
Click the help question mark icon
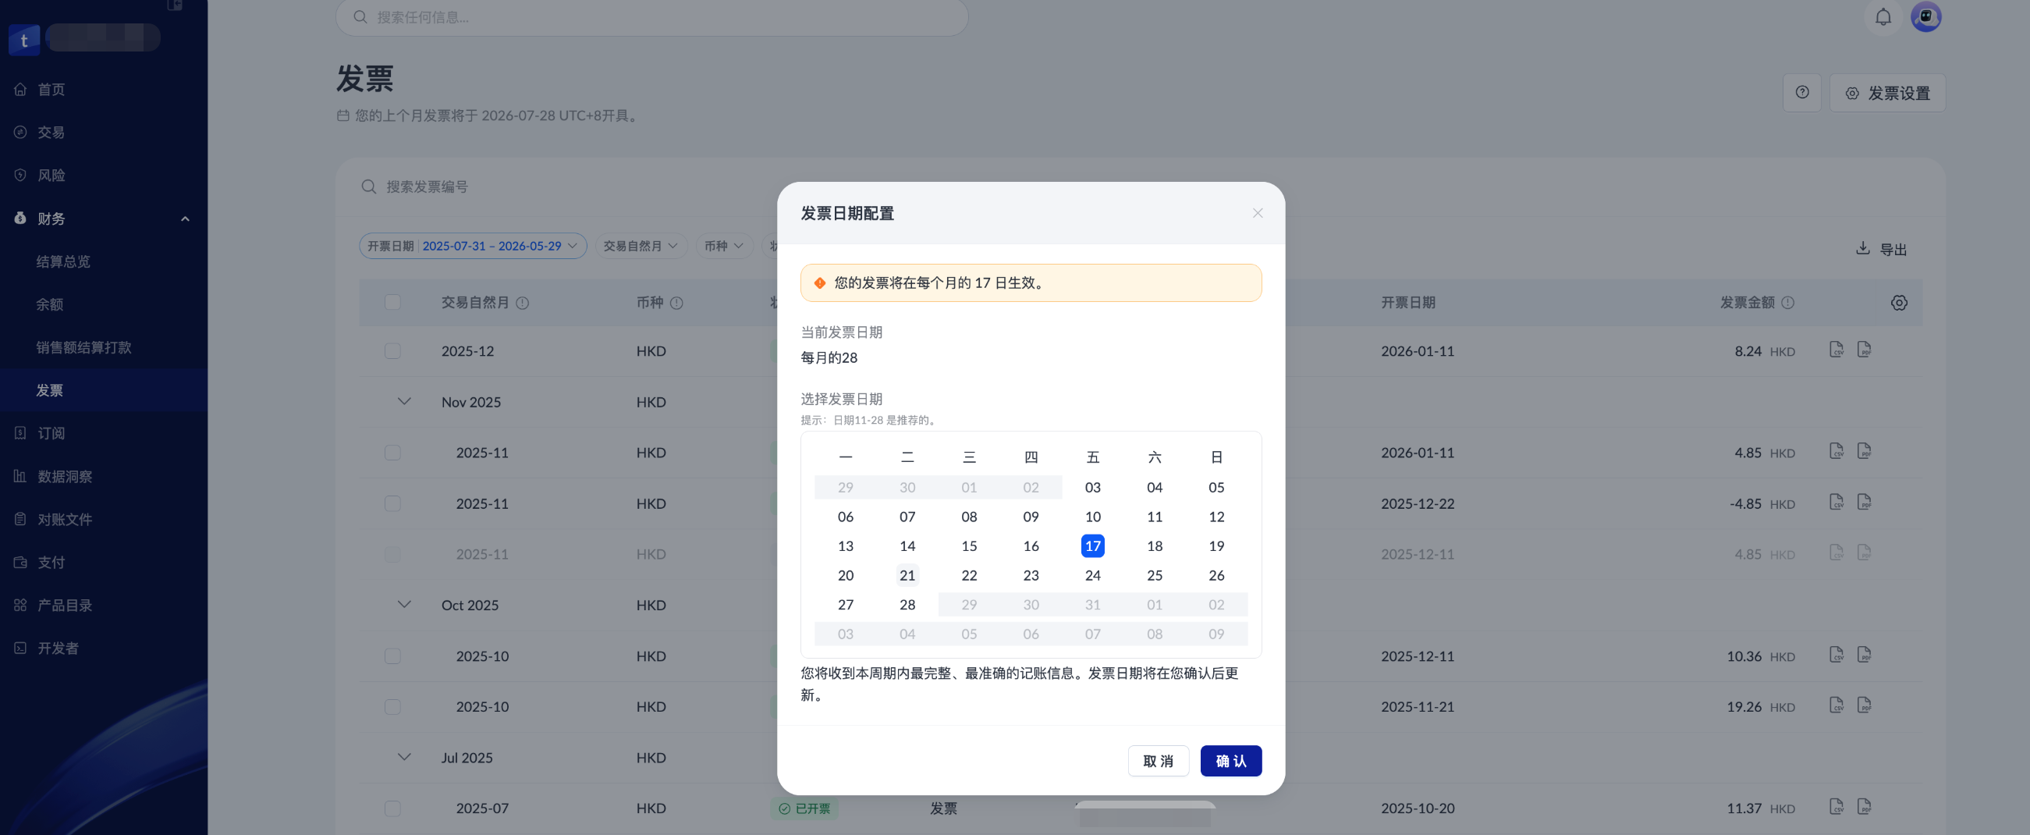[x=1801, y=93]
